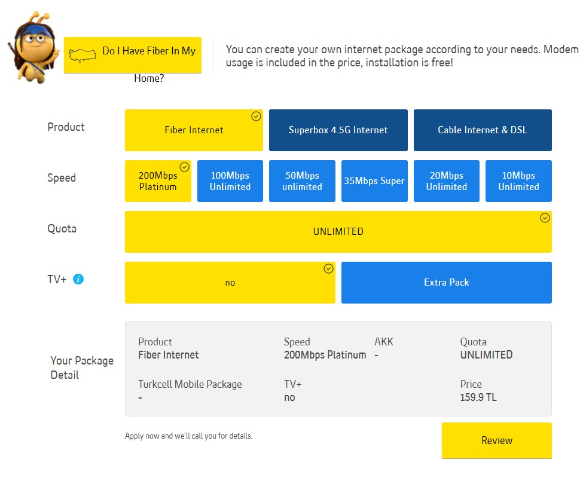Viewport: 583px width, 487px height.
Task: Click the Turkey map outline icon
Action: [x=83, y=55]
